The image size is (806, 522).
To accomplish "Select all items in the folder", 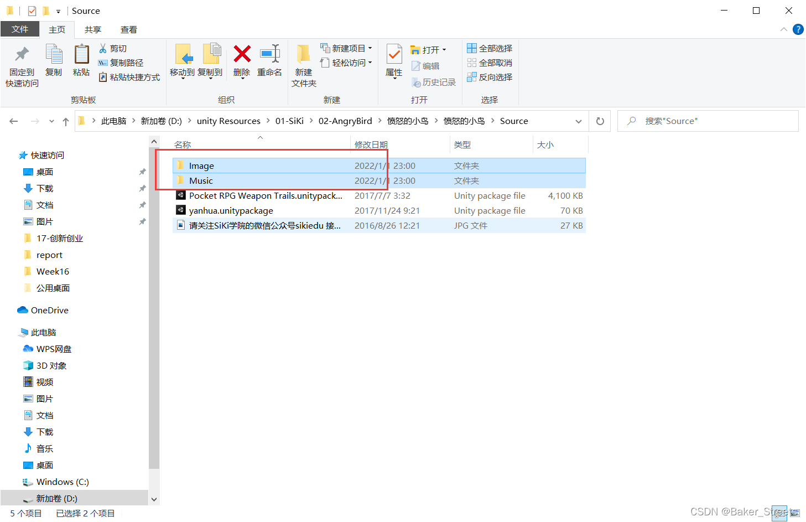I will (490, 49).
